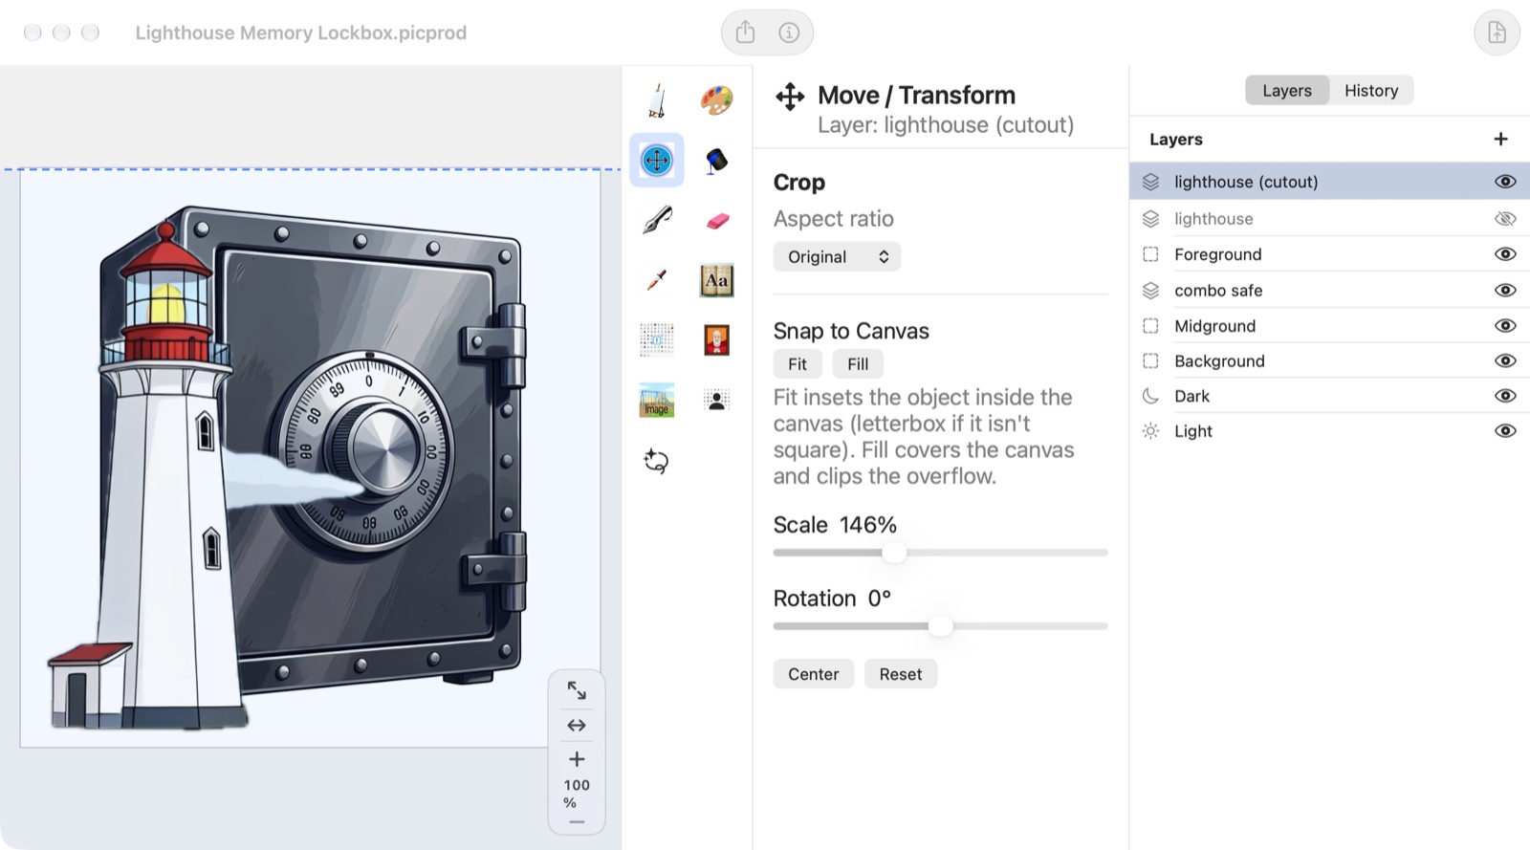This screenshot has width=1530, height=850.
Task: Pick the pink eraser tool
Action: (716, 221)
